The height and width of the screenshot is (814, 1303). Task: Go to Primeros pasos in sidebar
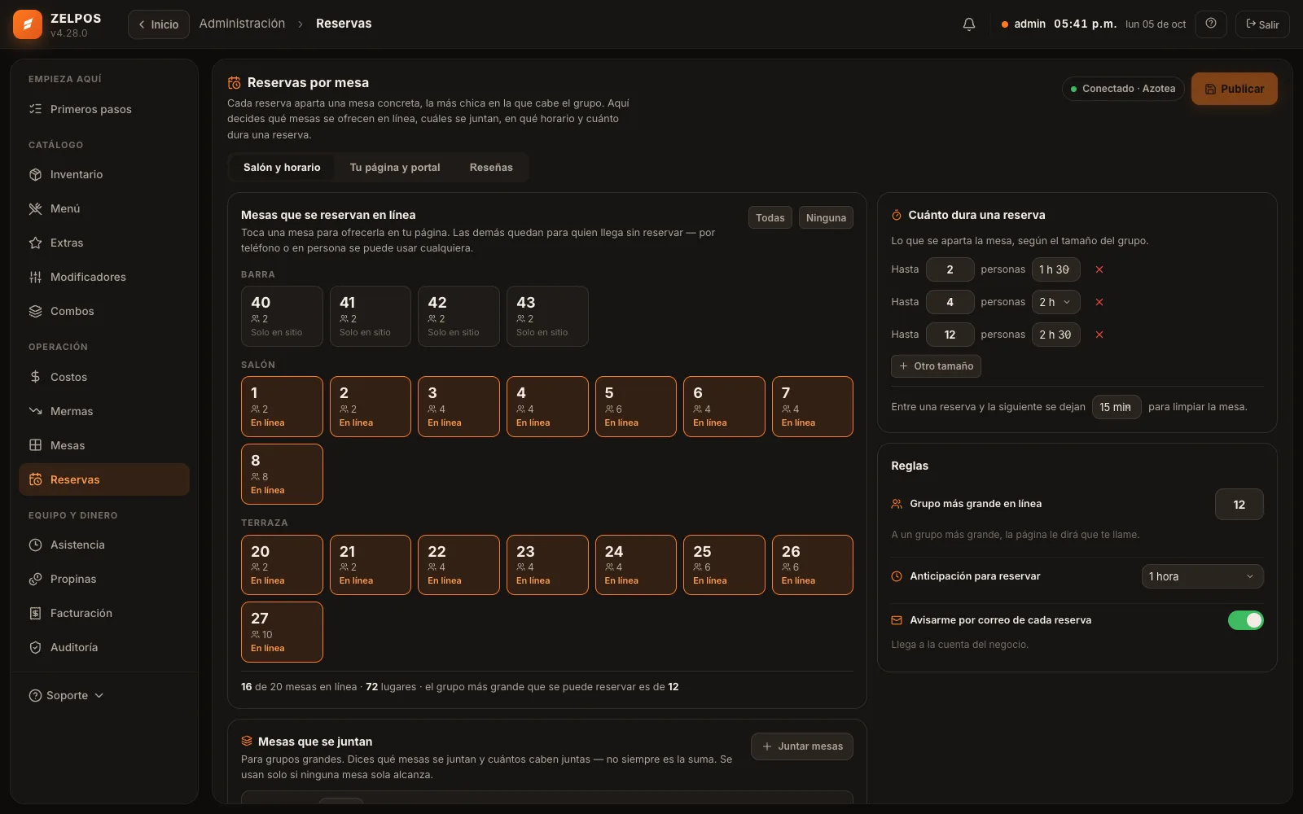coord(104,109)
